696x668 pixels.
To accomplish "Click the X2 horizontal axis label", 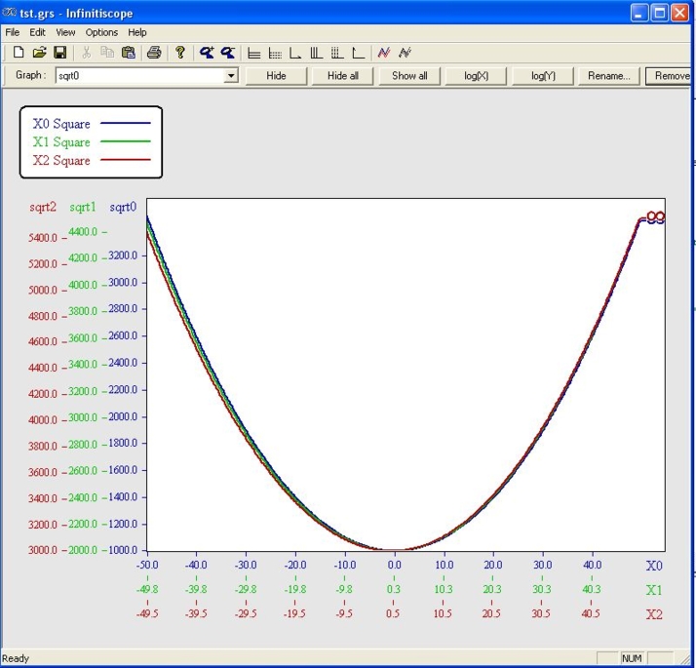I will point(654,614).
